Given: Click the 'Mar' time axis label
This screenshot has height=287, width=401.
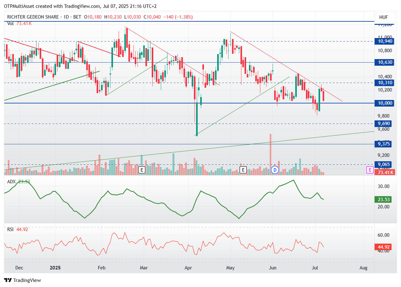Looking at the screenshot, I should tap(144, 268).
